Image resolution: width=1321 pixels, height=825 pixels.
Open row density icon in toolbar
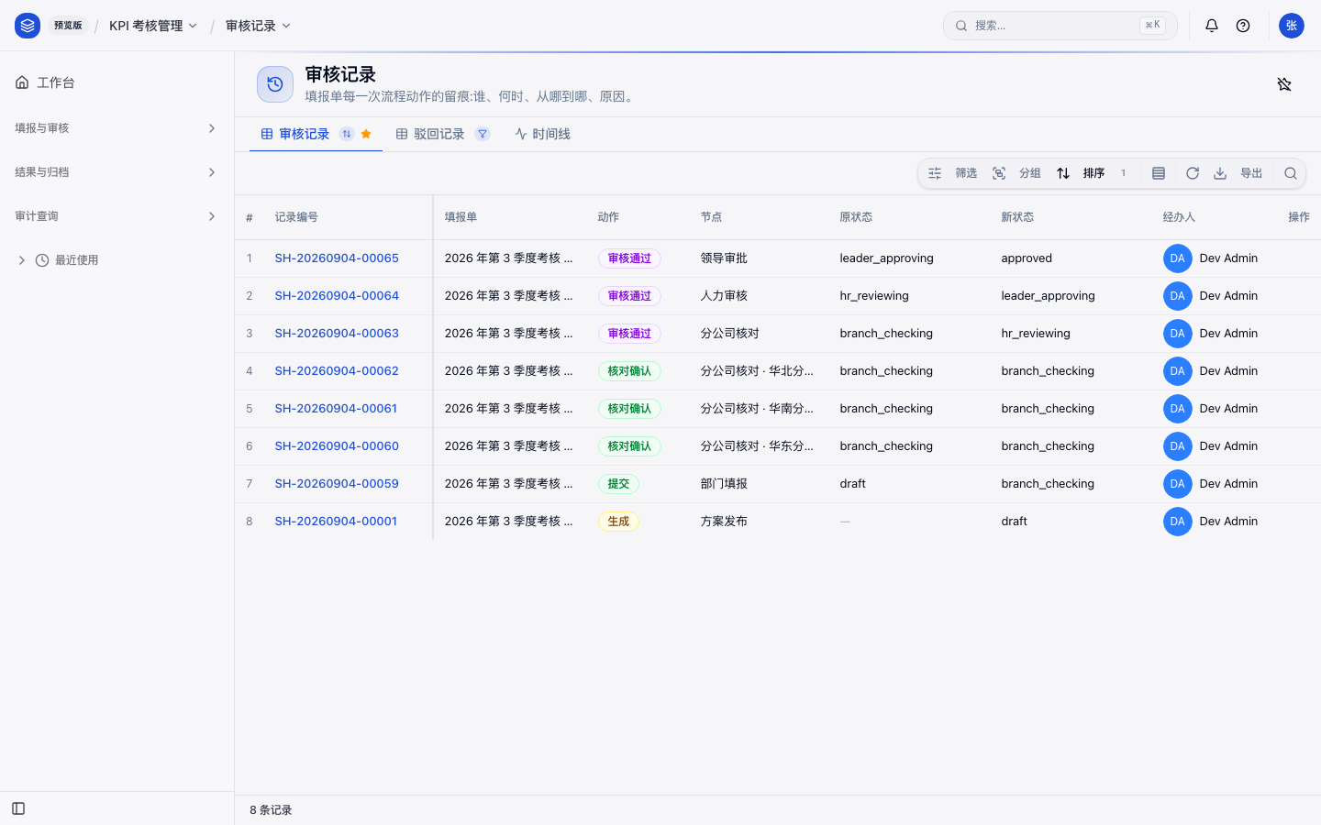tap(1159, 173)
